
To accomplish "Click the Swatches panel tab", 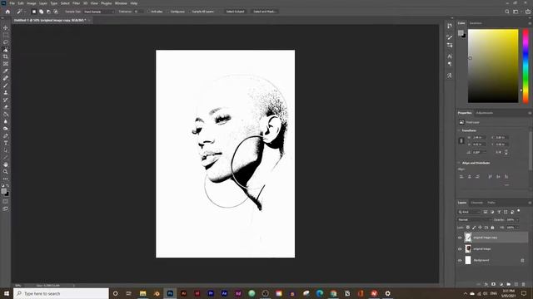I will point(476,23).
